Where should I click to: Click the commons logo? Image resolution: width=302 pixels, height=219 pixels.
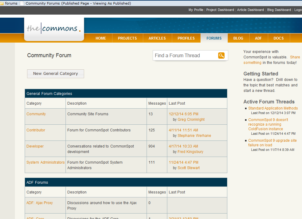[x=54, y=29]
